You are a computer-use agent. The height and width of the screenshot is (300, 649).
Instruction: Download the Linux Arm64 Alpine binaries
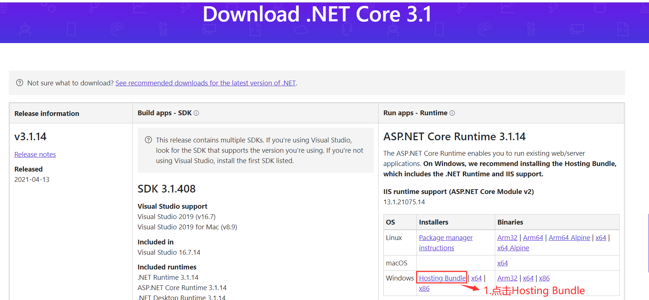[569, 238]
